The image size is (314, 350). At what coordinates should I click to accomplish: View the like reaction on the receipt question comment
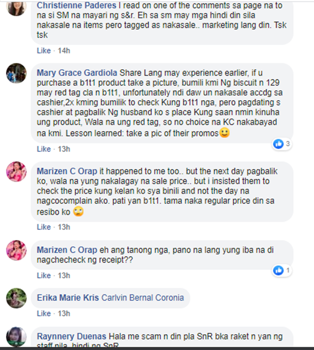(x=282, y=270)
